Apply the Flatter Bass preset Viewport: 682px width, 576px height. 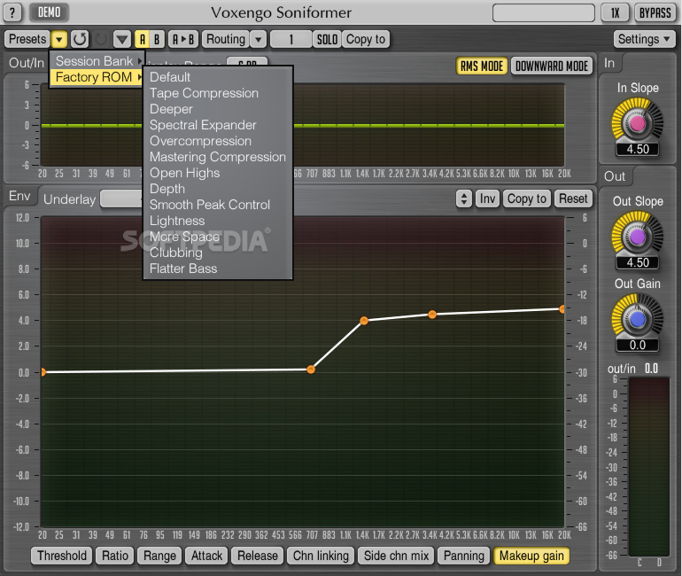click(218, 269)
